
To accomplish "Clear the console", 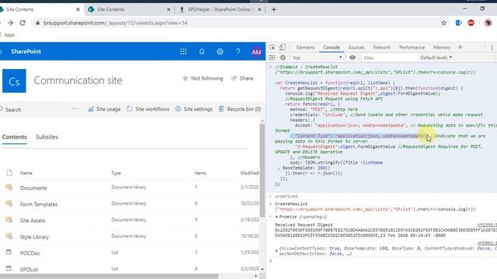I will click(x=283, y=57).
